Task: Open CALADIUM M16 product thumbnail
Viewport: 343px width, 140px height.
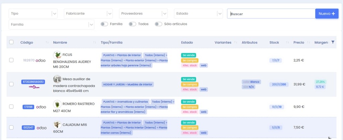Action: (x=57, y=125)
